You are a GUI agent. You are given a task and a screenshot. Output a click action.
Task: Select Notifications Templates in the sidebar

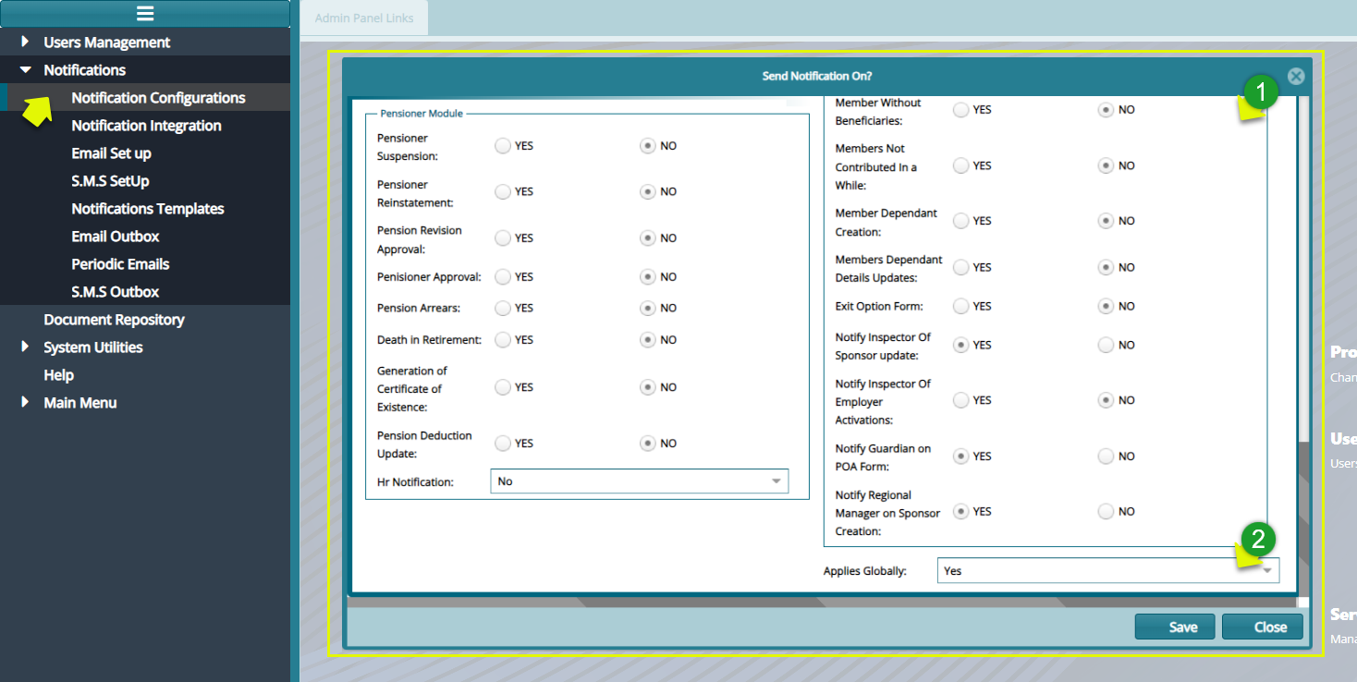[147, 208]
